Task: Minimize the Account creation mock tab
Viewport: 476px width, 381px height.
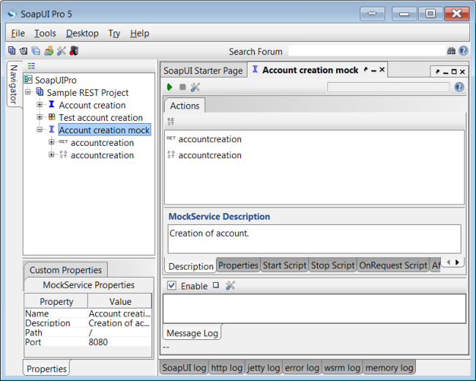Action: click(x=374, y=70)
